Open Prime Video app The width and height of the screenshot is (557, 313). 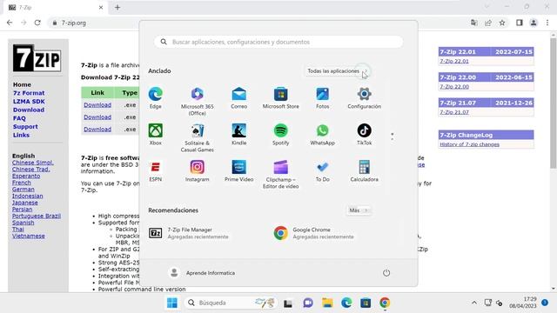tap(239, 171)
